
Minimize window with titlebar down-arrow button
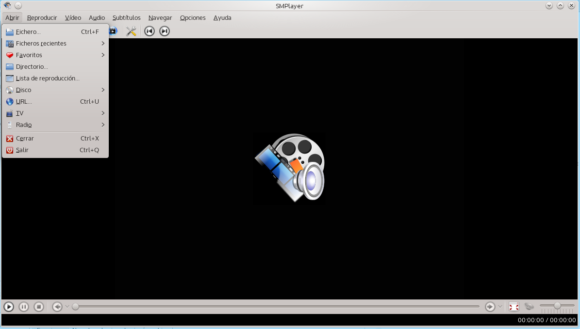point(549,5)
